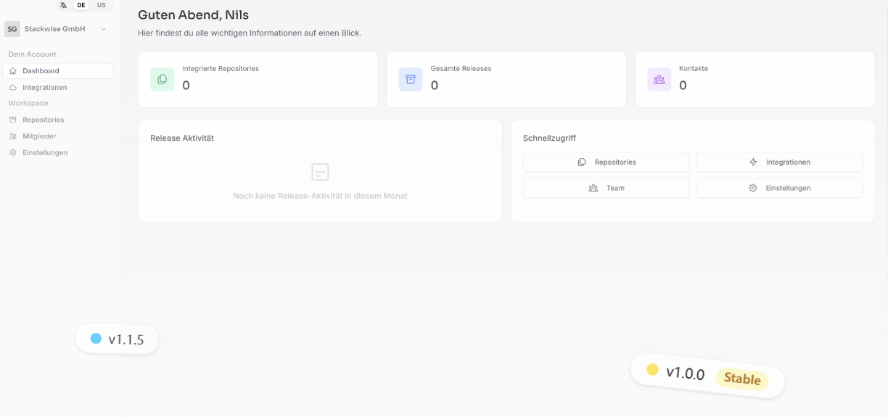The width and height of the screenshot is (888, 417).
Task: Click the blue dot on v1.1.5 badge
Action: [96, 339]
